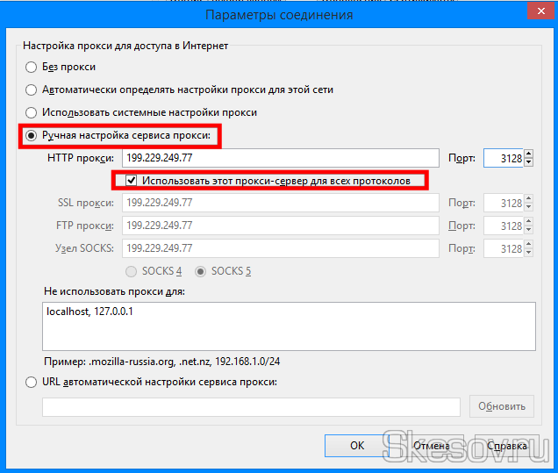The image size is (558, 473).
Task: Click the HTTP proxy Порт number field
Action: (503, 158)
